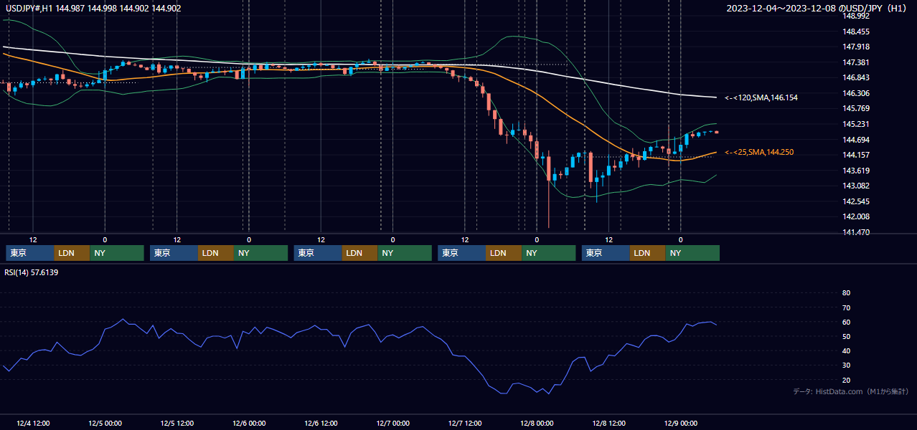Click the 142.545 price axis label
This screenshot has height=430, width=917.
click(856, 201)
